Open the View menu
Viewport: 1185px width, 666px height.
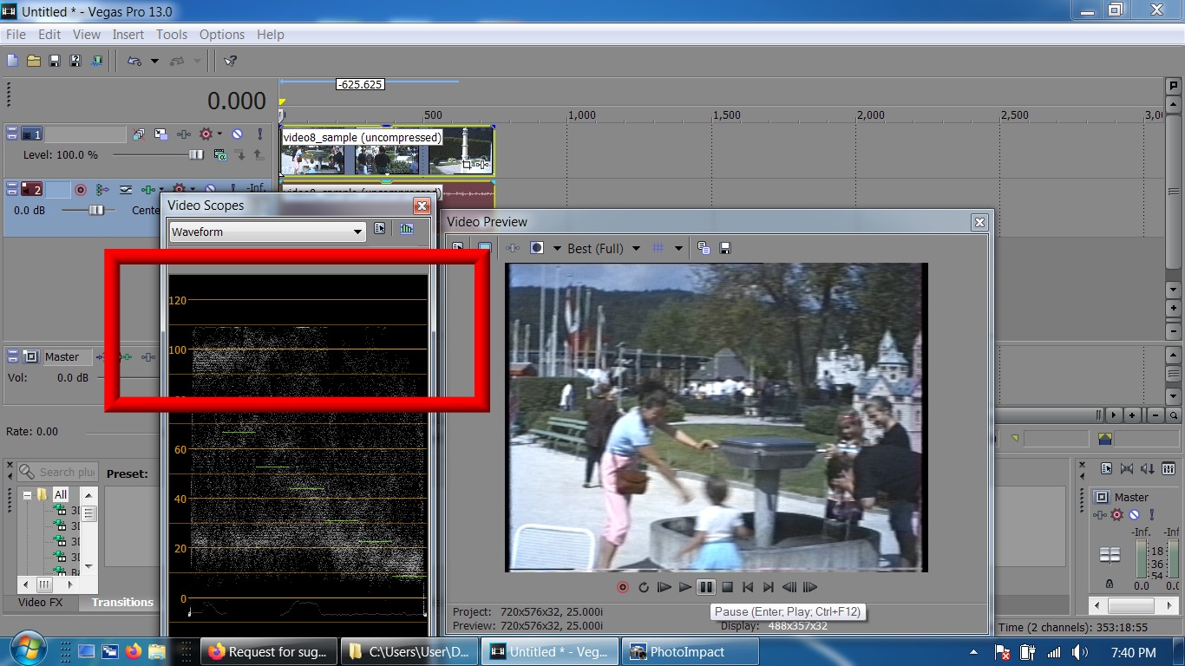pyautogui.click(x=87, y=35)
